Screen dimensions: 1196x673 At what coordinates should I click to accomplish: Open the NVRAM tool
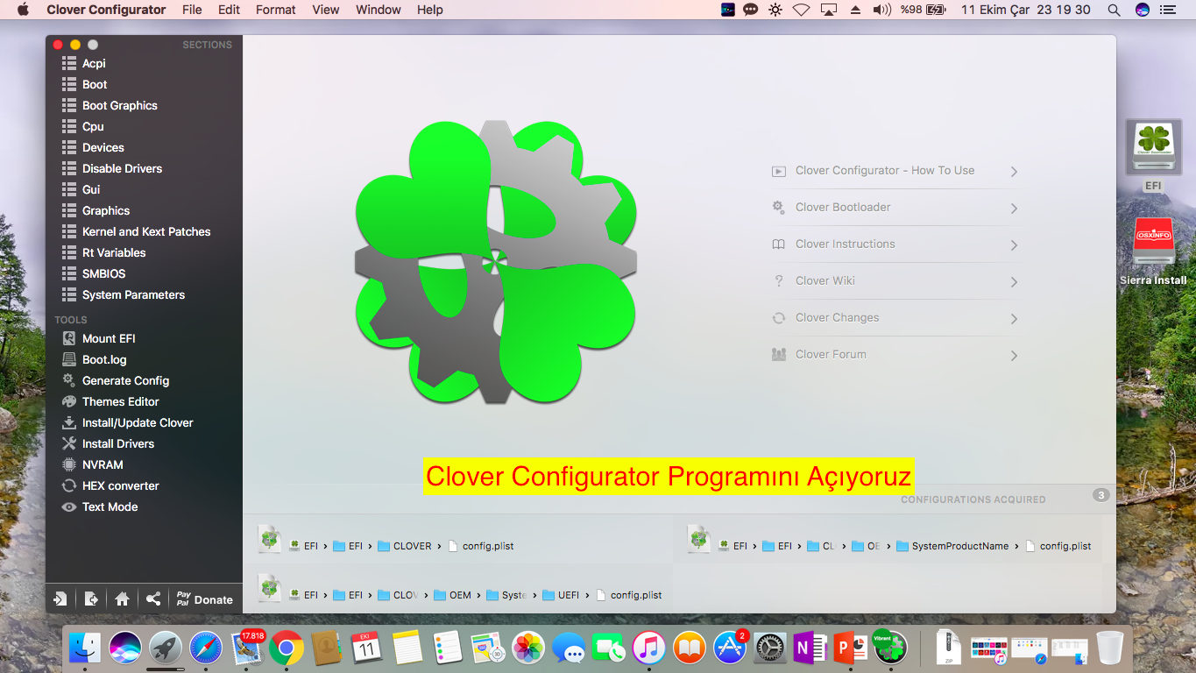tap(102, 464)
